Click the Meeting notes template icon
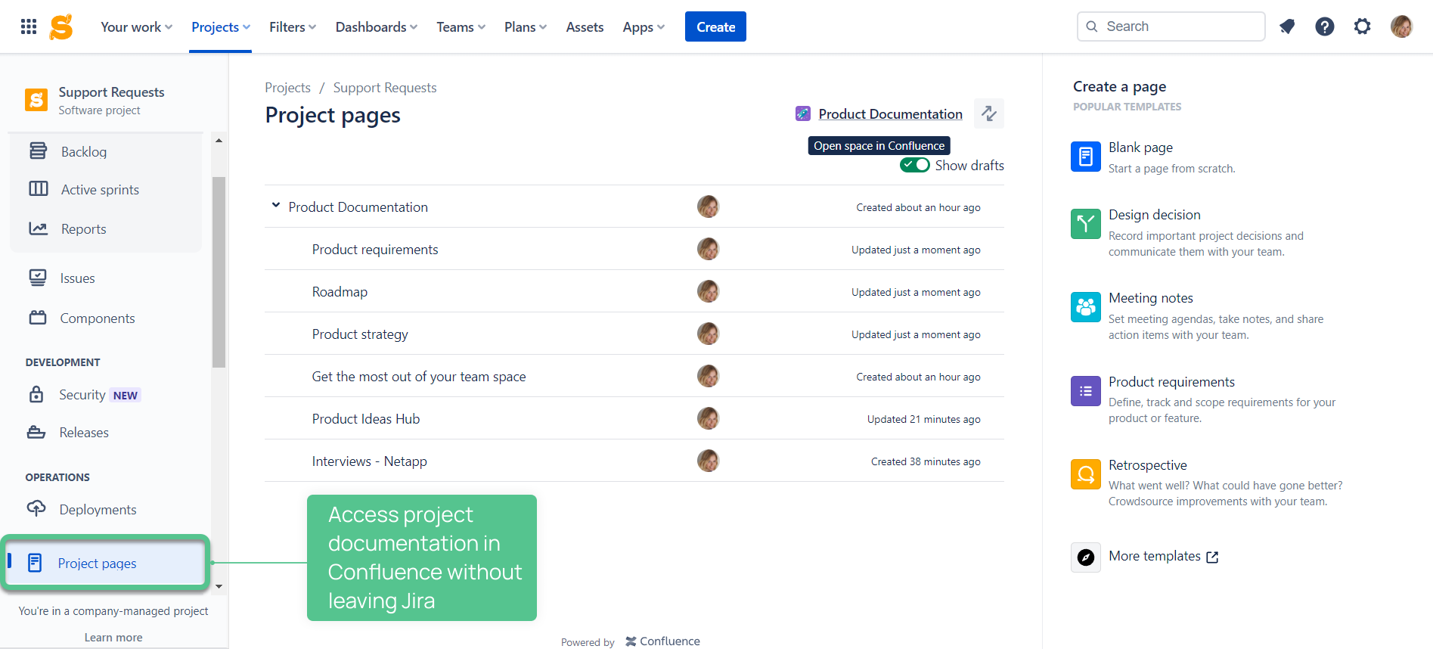Screen dimensions: 1433x649 coord(1086,307)
